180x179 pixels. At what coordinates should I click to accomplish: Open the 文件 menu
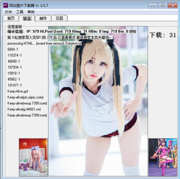point(8,12)
